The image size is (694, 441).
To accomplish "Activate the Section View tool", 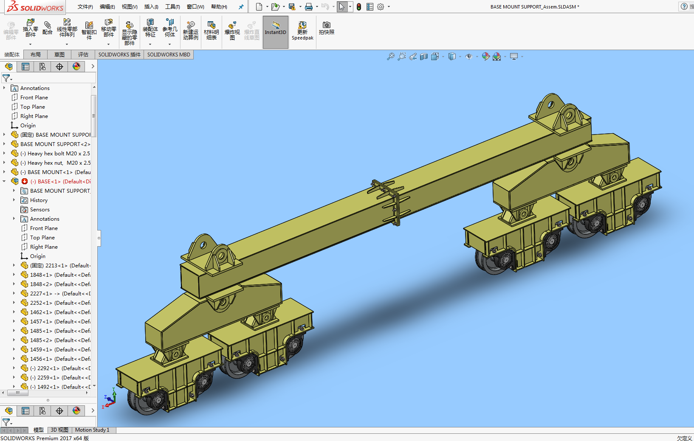I will coord(424,56).
